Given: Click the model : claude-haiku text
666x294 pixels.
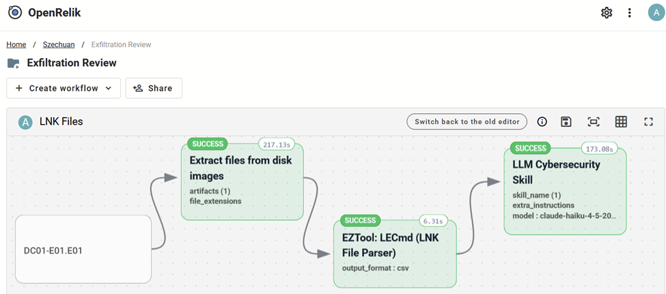Looking at the screenshot, I should (x=564, y=216).
